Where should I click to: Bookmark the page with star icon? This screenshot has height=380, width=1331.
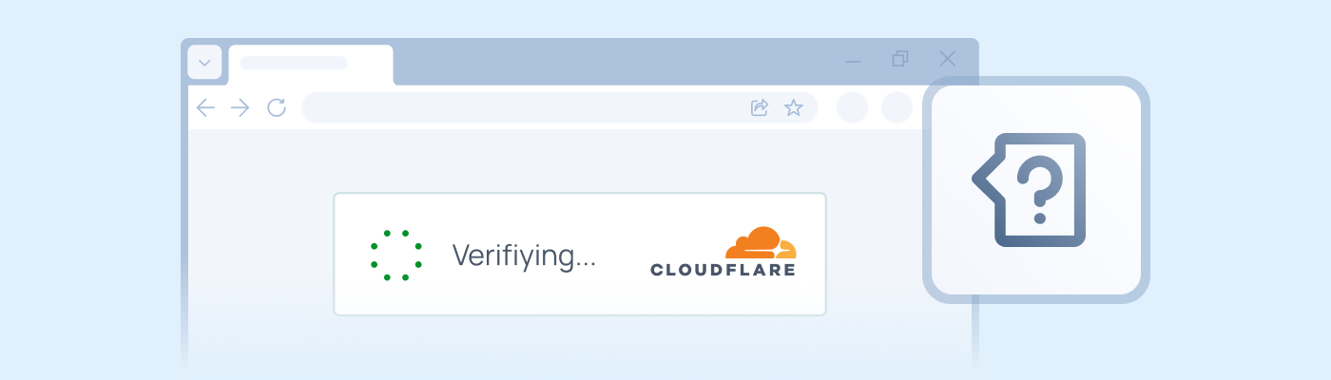(793, 108)
